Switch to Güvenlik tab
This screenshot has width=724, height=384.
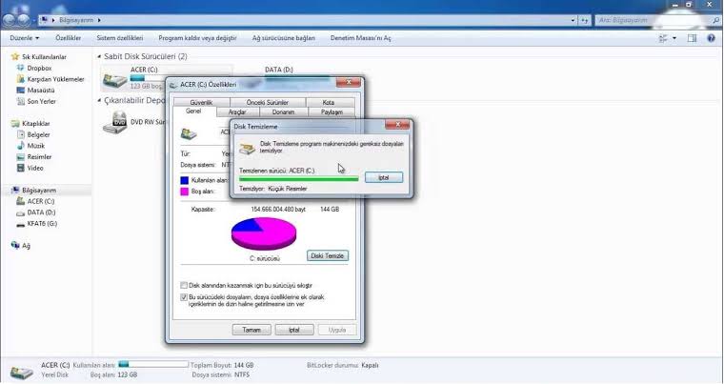pos(201,102)
